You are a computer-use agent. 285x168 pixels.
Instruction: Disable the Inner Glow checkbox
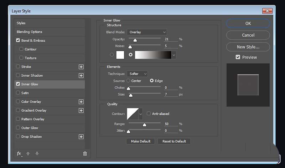[18, 84]
